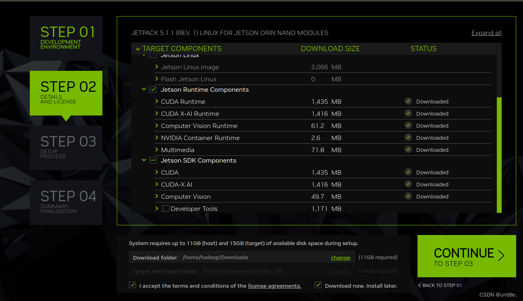523x301 pixels.
Task: Select Step 04 Summary Finalization
Action: tap(66, 202)
